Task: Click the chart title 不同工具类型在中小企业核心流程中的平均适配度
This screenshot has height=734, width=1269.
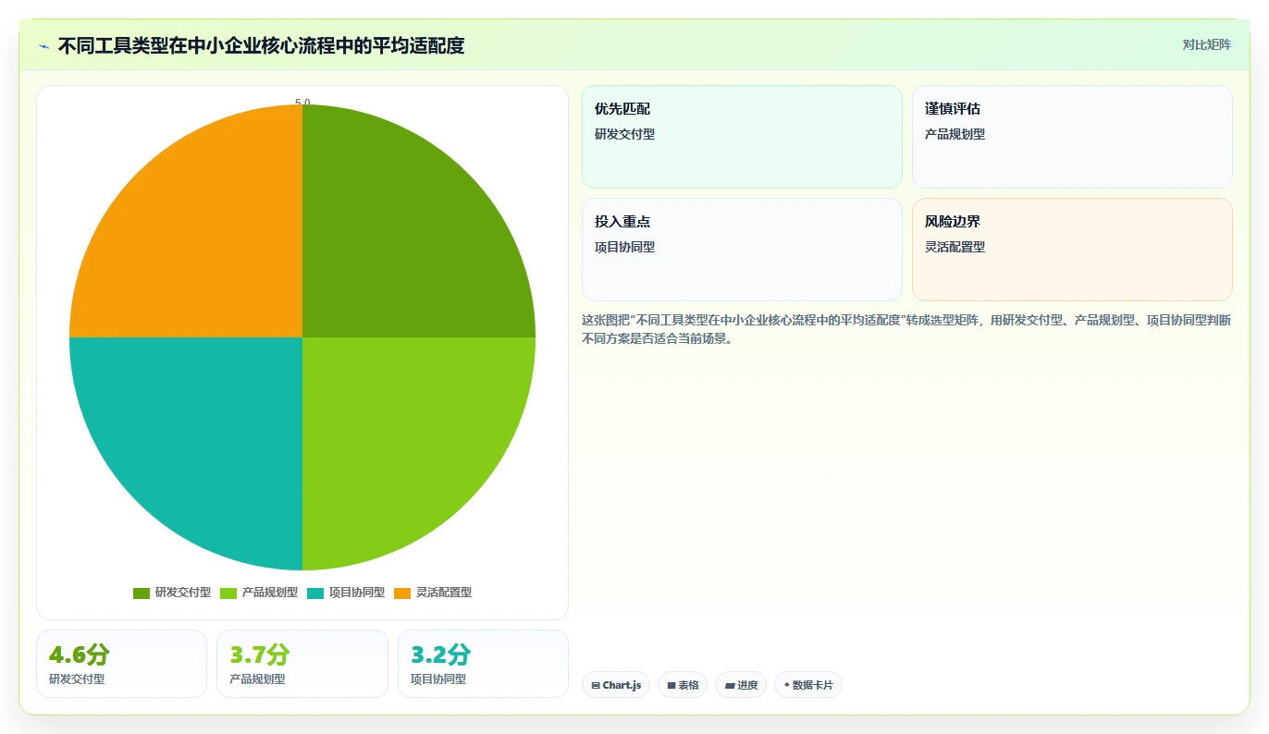Action: pyautogui.click(x=261, y=45)
